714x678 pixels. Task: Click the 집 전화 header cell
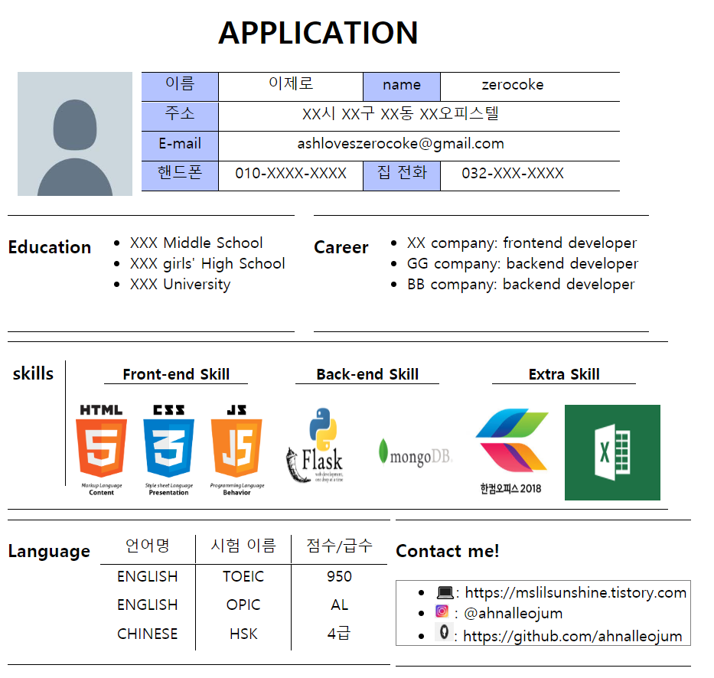402,176
